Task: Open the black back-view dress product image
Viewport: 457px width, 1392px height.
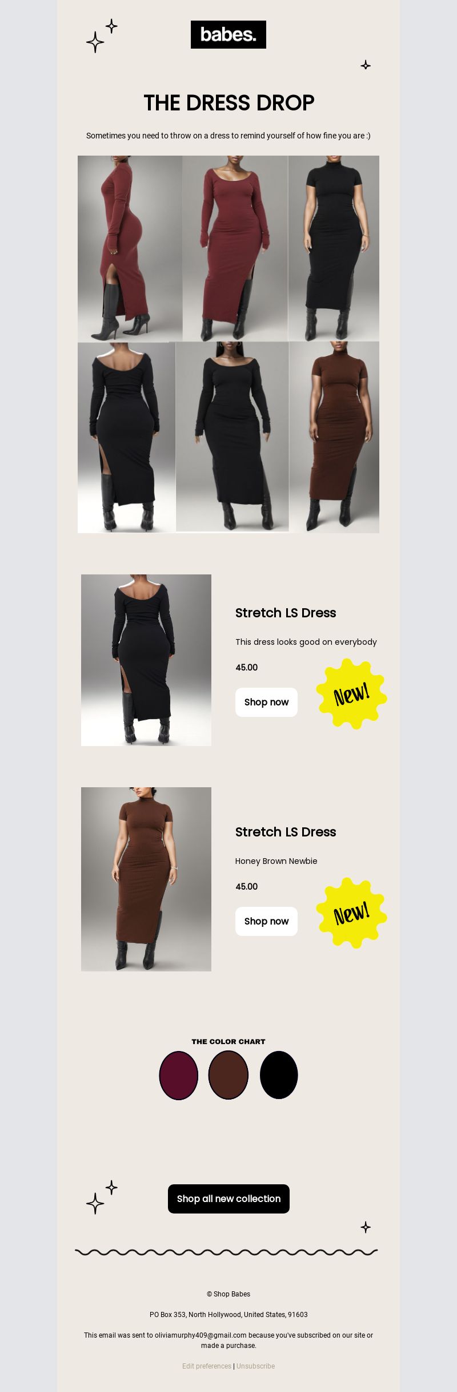Action: pyautogui.click(x=146, y=660)
